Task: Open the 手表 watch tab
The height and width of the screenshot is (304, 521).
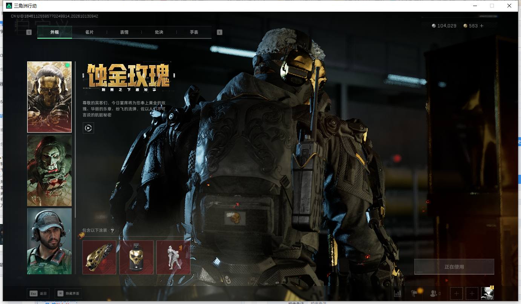Action: coord(194,32)
